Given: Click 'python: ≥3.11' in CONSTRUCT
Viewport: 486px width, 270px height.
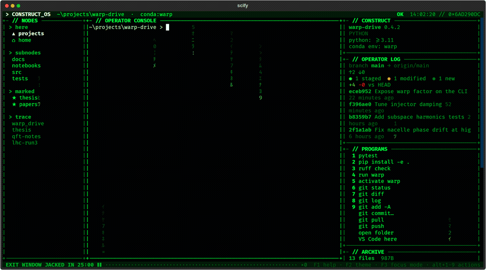Looking at the screenshot, I should (x=371, y=40).
